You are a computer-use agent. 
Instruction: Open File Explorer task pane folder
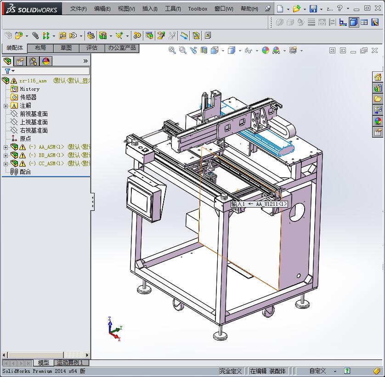tap(378, 99)
